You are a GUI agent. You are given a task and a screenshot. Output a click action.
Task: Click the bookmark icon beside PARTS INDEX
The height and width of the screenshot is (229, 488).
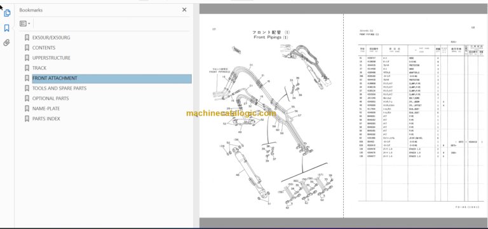tap(27, 119)
